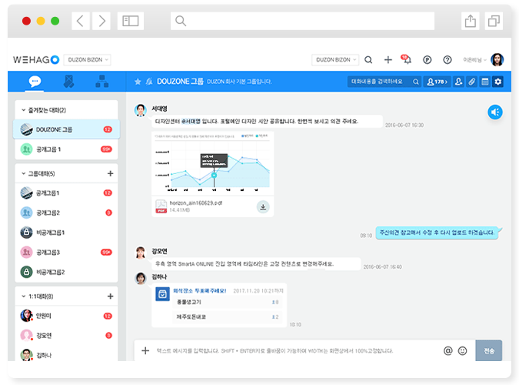Collapse the group chats (5) section
519x385 pixels.
click(x=24, y=173)
